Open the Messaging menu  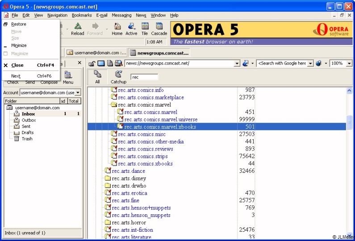[x=121, y=15]
